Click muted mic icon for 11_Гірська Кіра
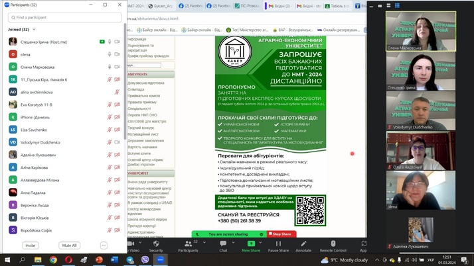 pos(110,79)
